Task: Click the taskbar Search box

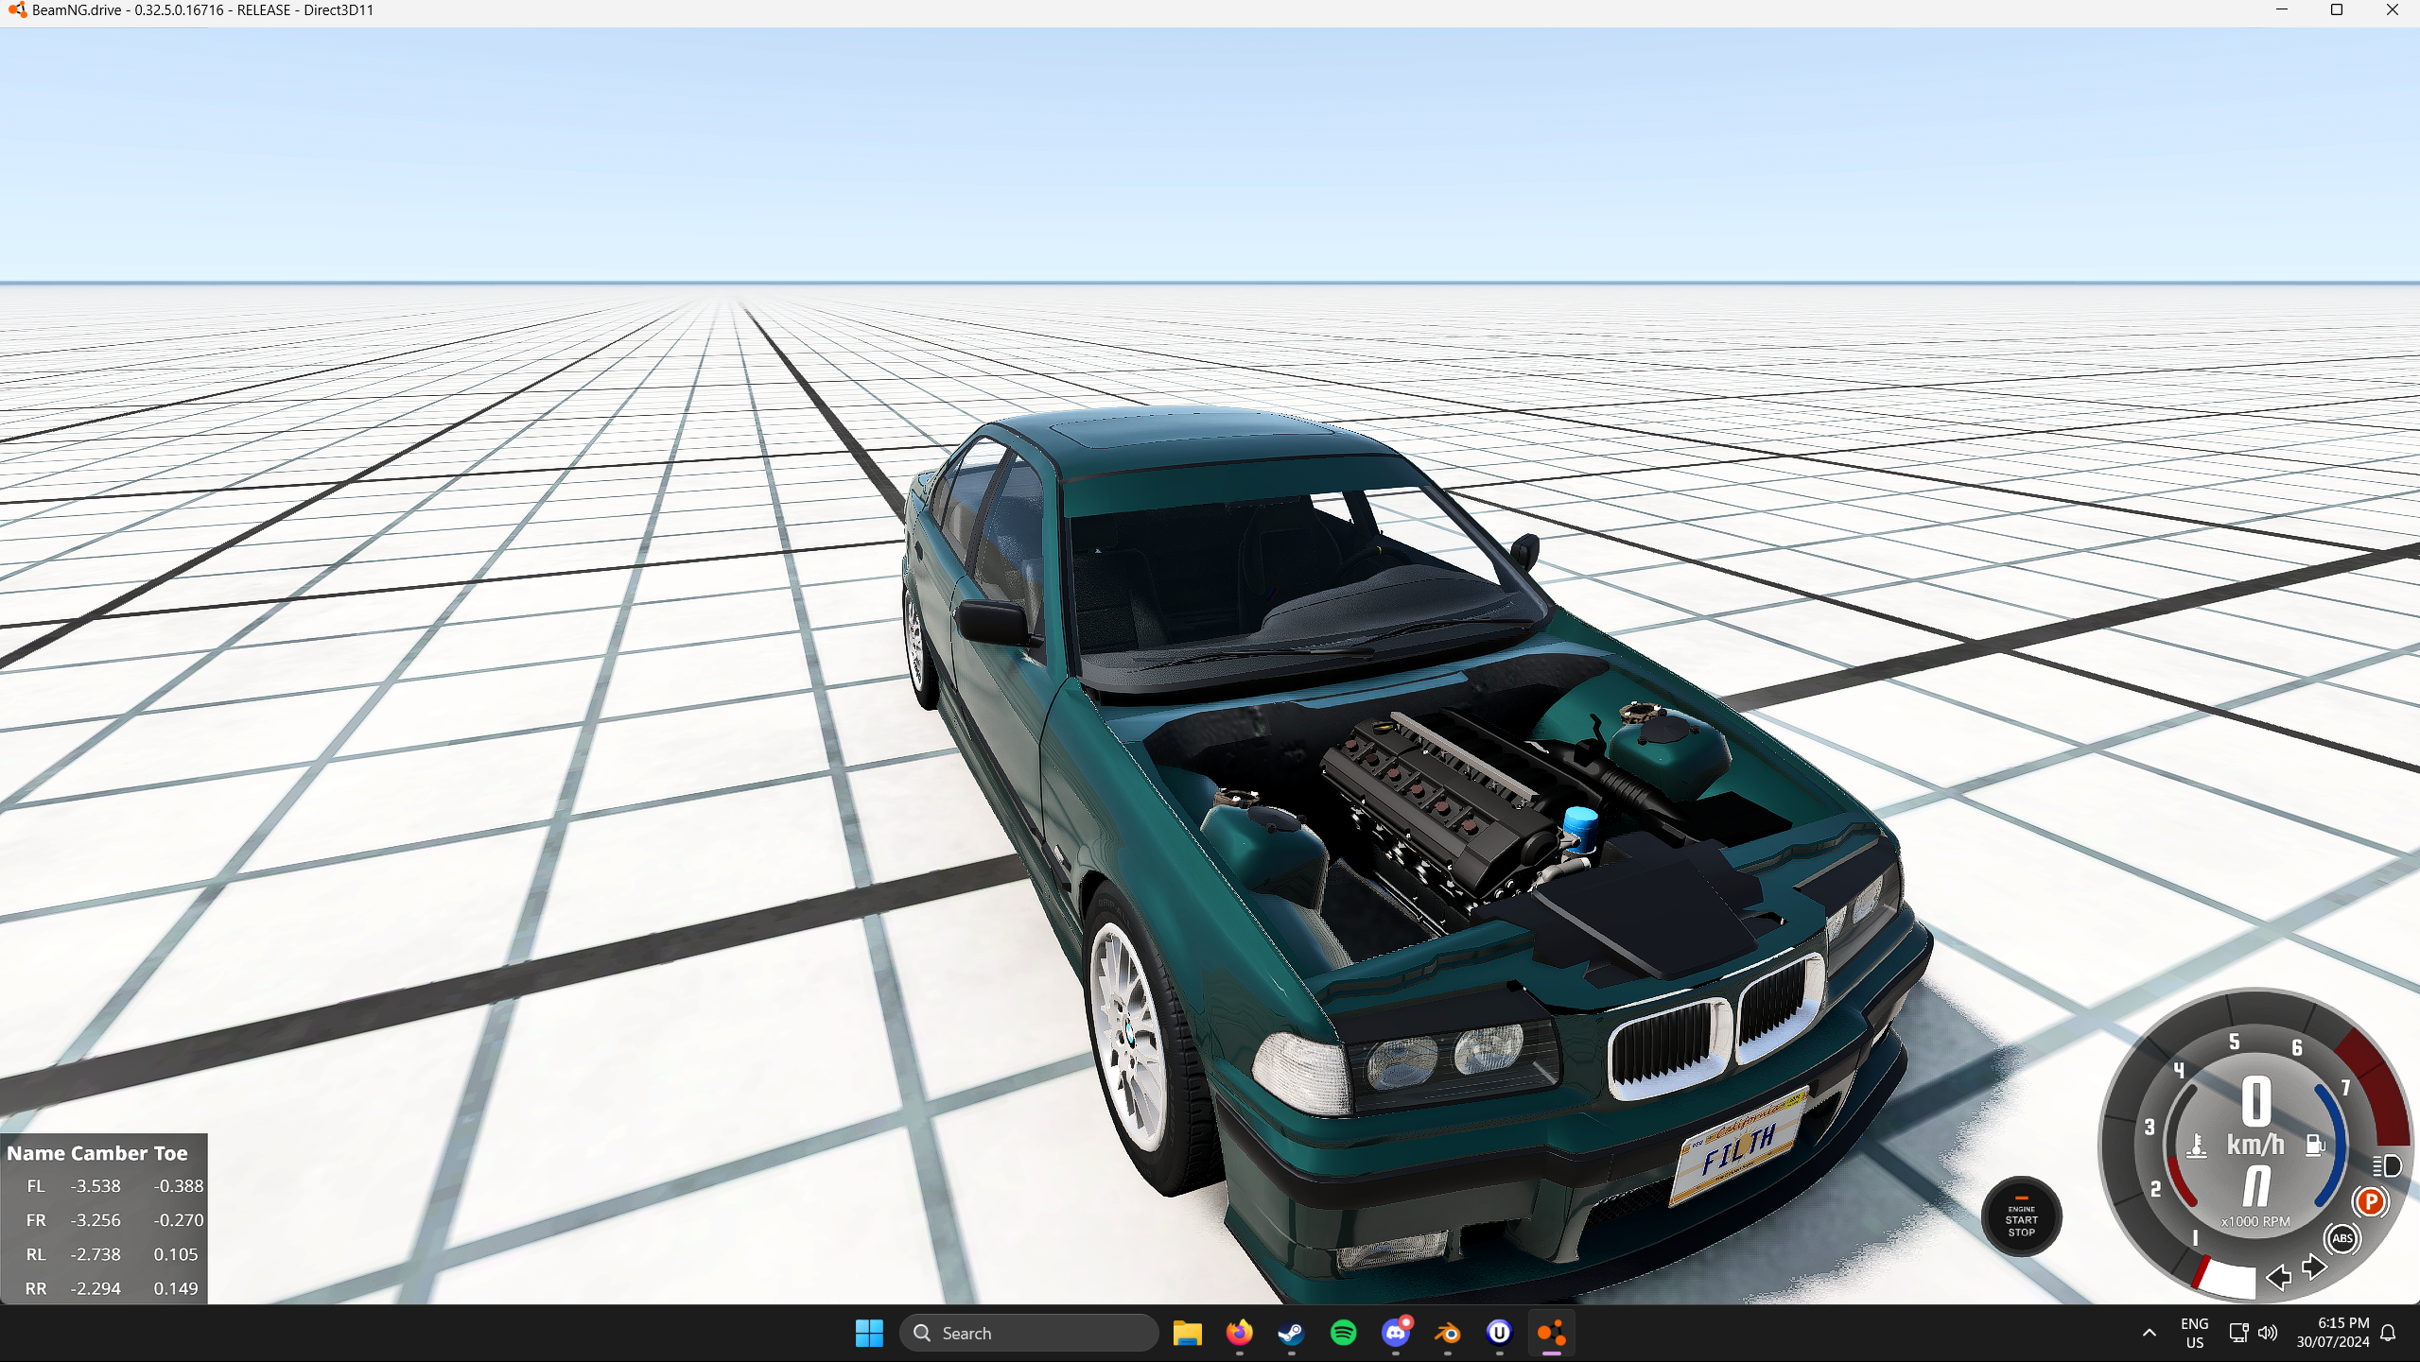Action: pyautogui.click(x=1029, y=1333)
